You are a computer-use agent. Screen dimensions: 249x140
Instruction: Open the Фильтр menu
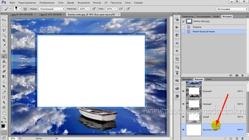[x=97, y=3]
